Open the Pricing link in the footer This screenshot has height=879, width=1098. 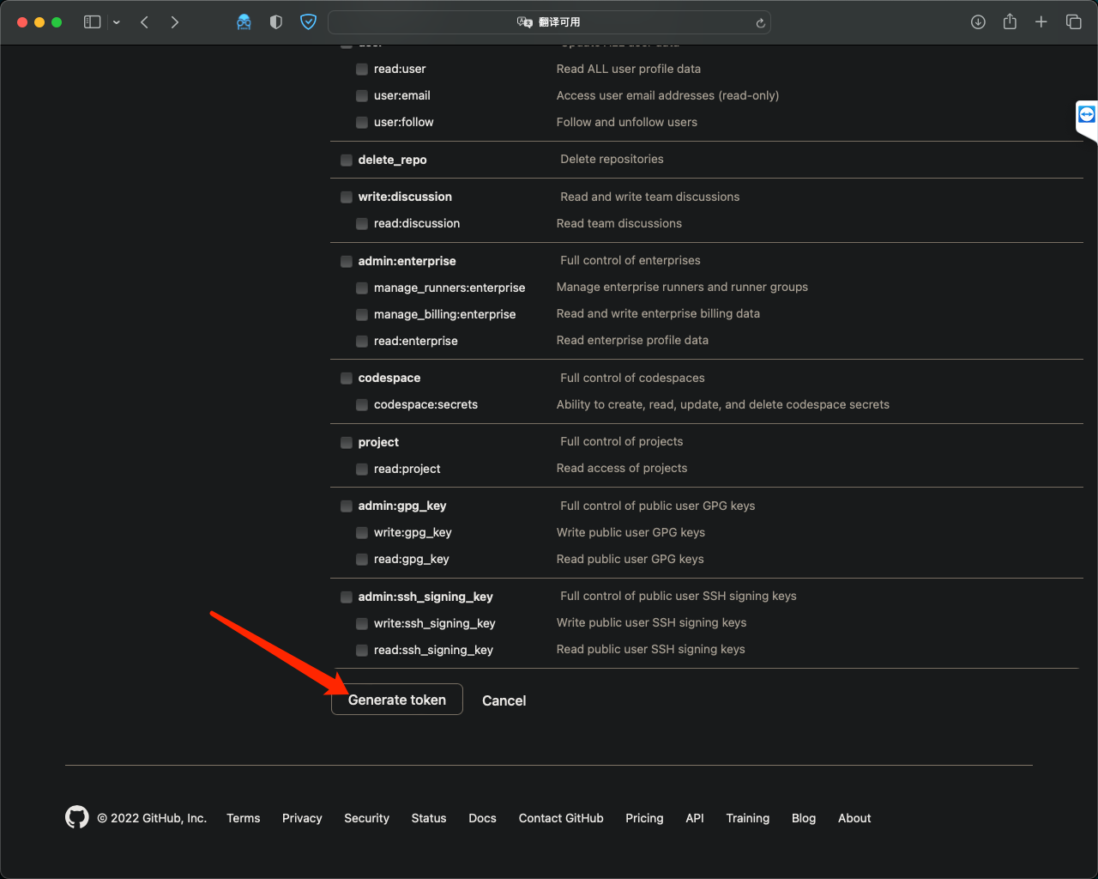pyautogui.click(x=644, y=818)
